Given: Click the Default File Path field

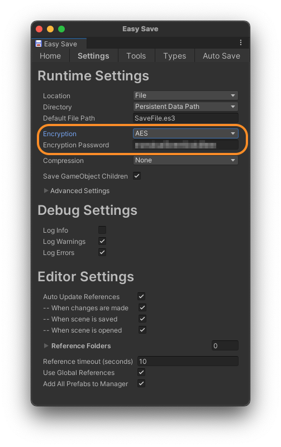Looking at the screenshot, I should pyautogui.click(x=185, y=118).
